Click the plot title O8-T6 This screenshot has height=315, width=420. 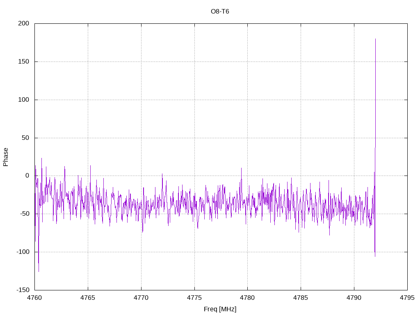tap(220, 11)
